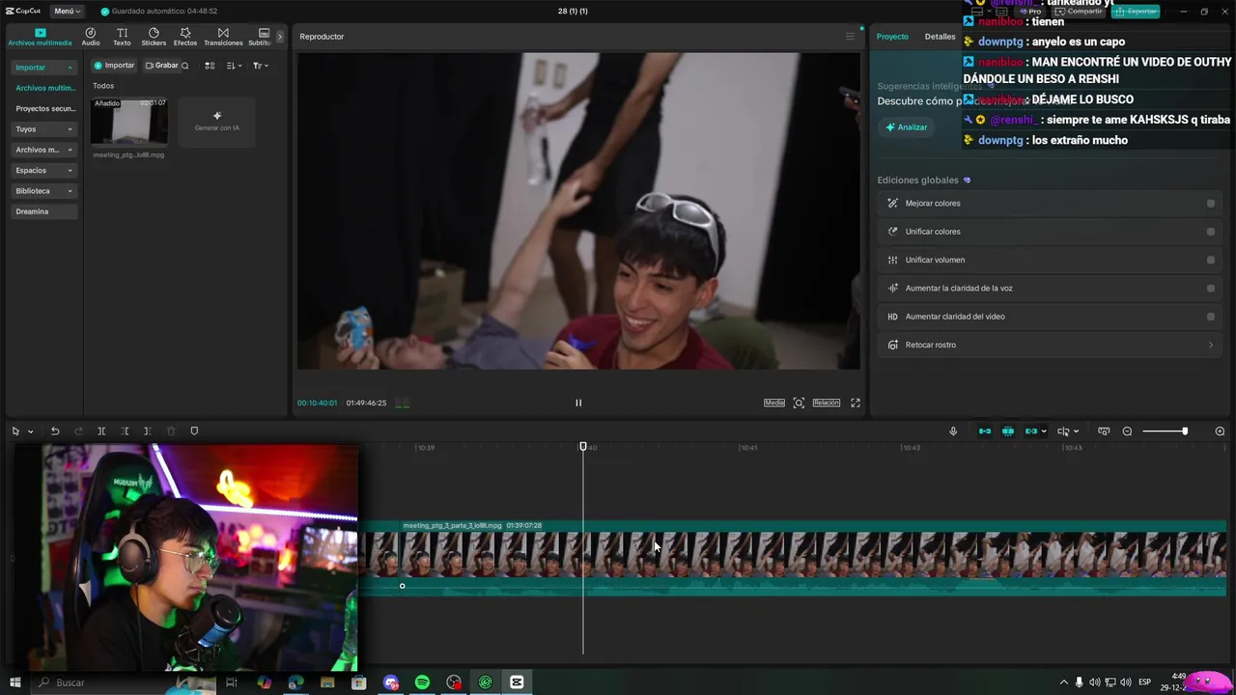This screenshot has height=695, width=1236.
Task: Enable Aumentar la claridad de la voz
Action: (x=1211, y=288)
